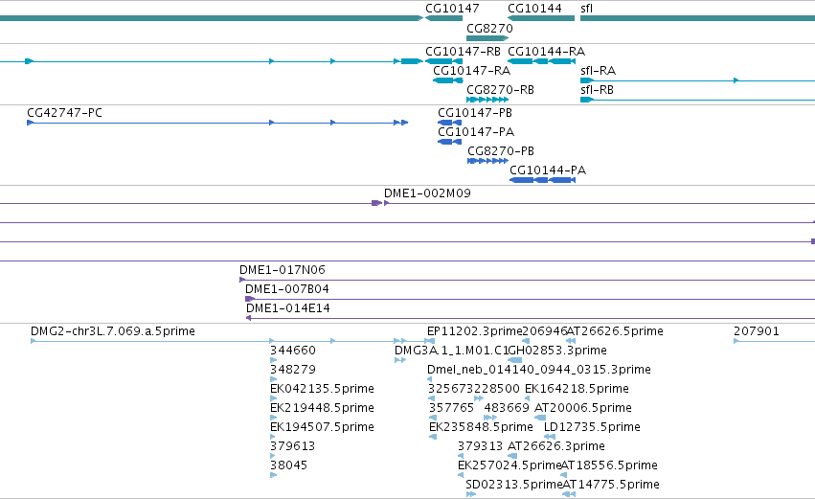Select the CG8270 gene label

point(489,28)
